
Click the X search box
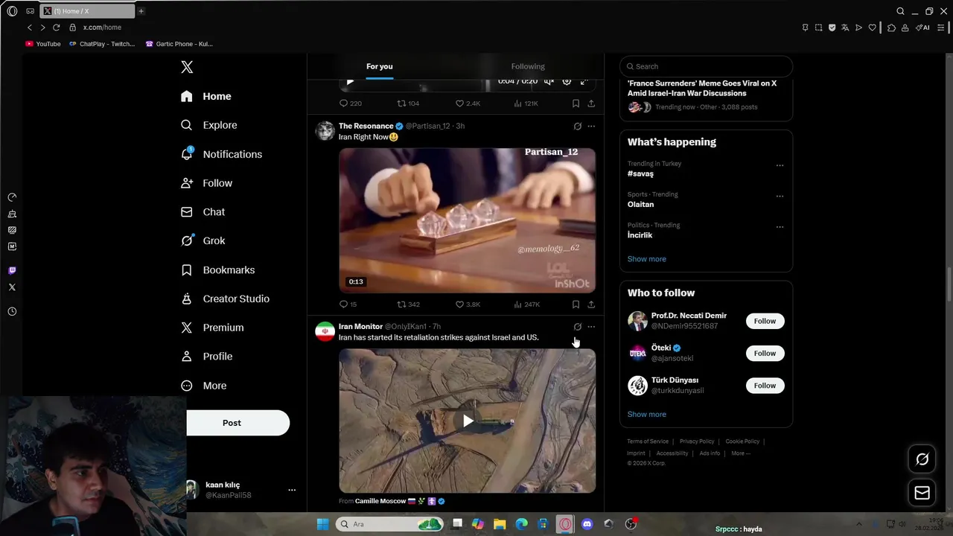click(x=706, y=66)
